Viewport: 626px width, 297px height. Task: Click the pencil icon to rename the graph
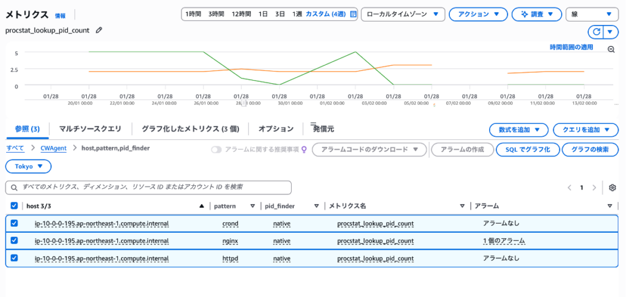click(99, 29)
